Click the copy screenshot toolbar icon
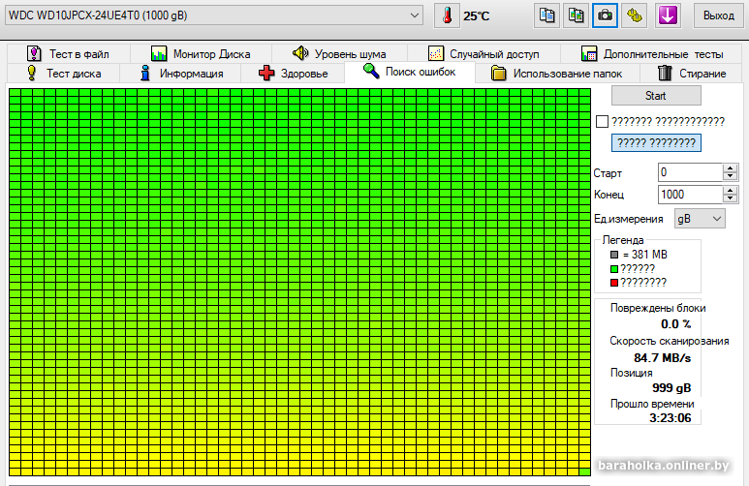This screenshot has height=486, width=749. 577,15
